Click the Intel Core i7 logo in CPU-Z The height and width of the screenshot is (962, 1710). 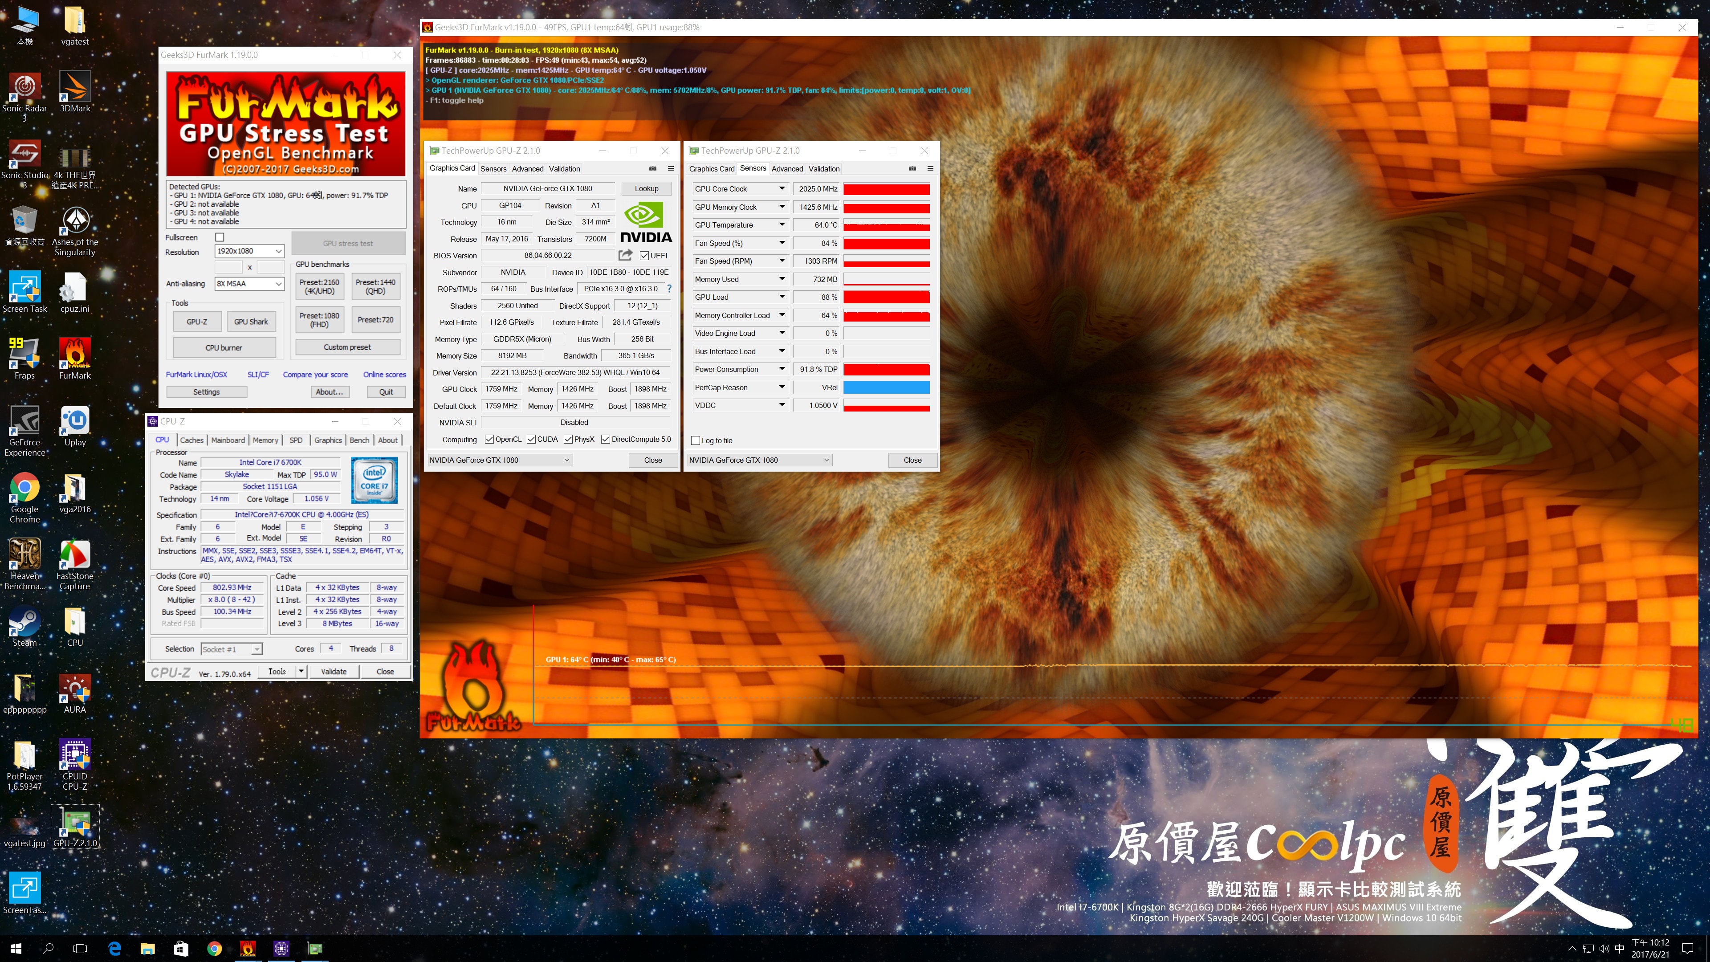pyautogui.click(x=375, y=479)
